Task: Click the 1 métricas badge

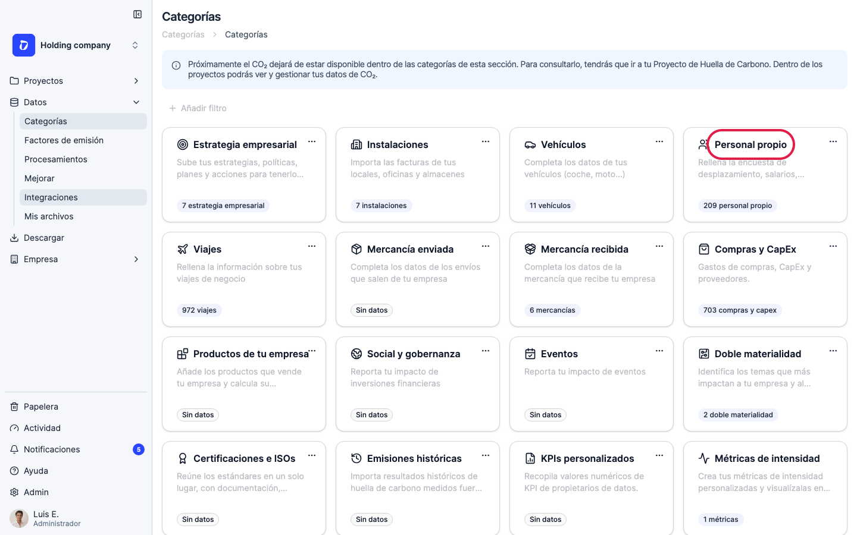Action: (721, 520)
